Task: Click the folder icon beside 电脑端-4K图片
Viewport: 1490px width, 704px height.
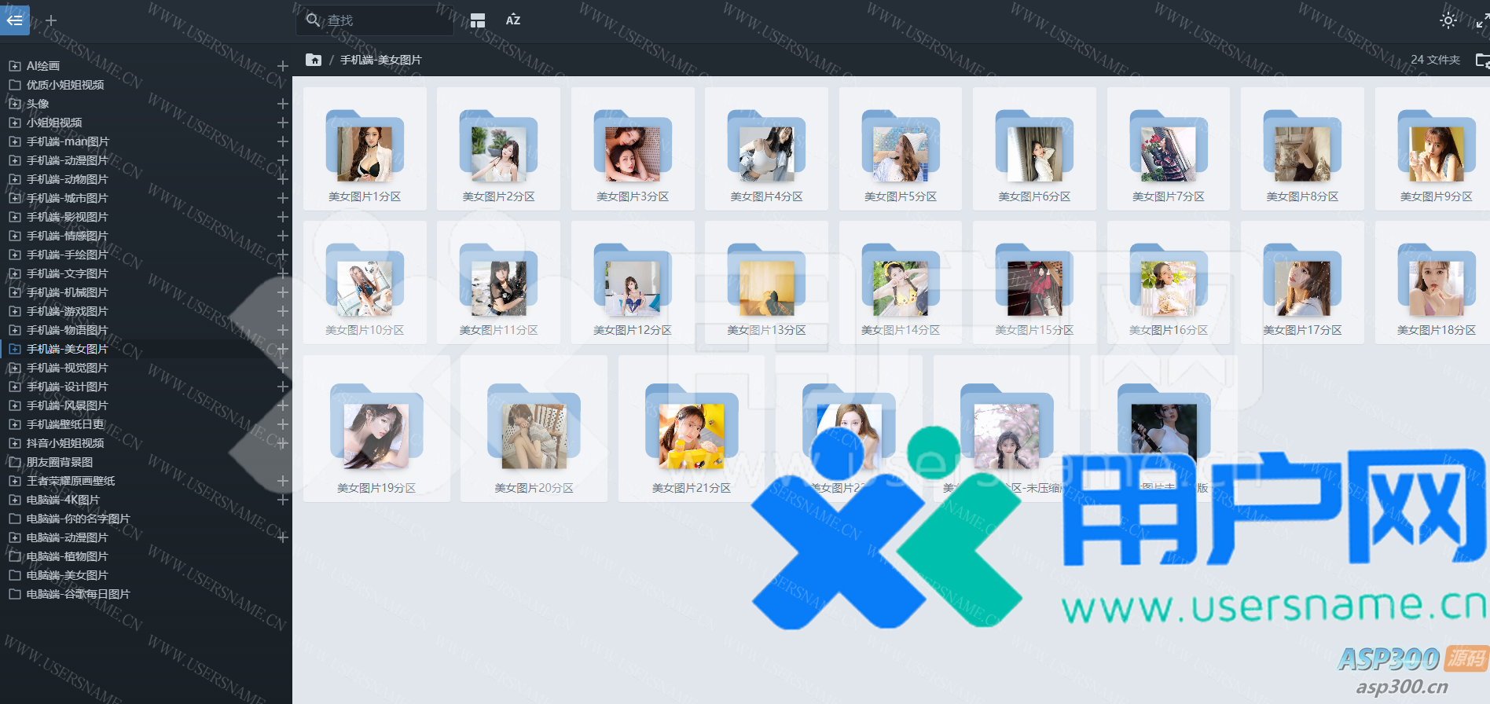Action: (x=14, y=500)
